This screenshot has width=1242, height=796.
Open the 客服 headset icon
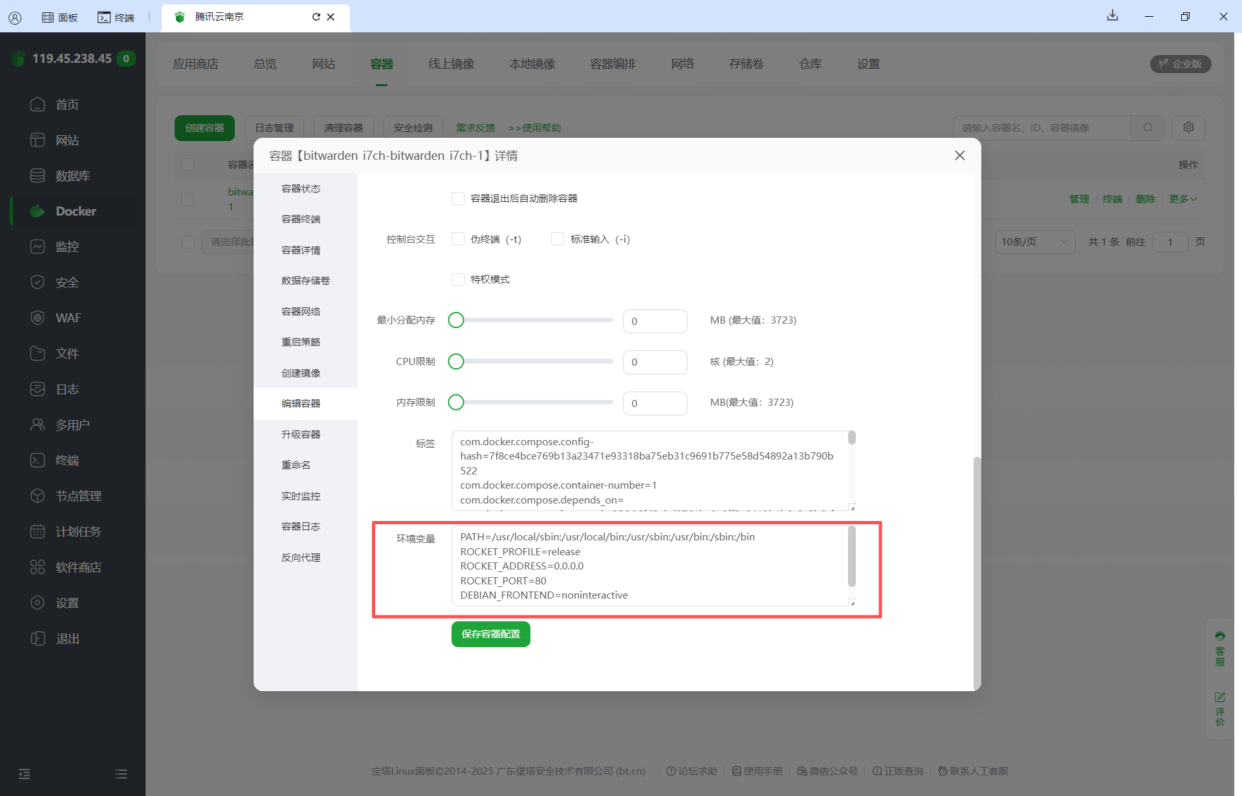tap(1220, 636)
